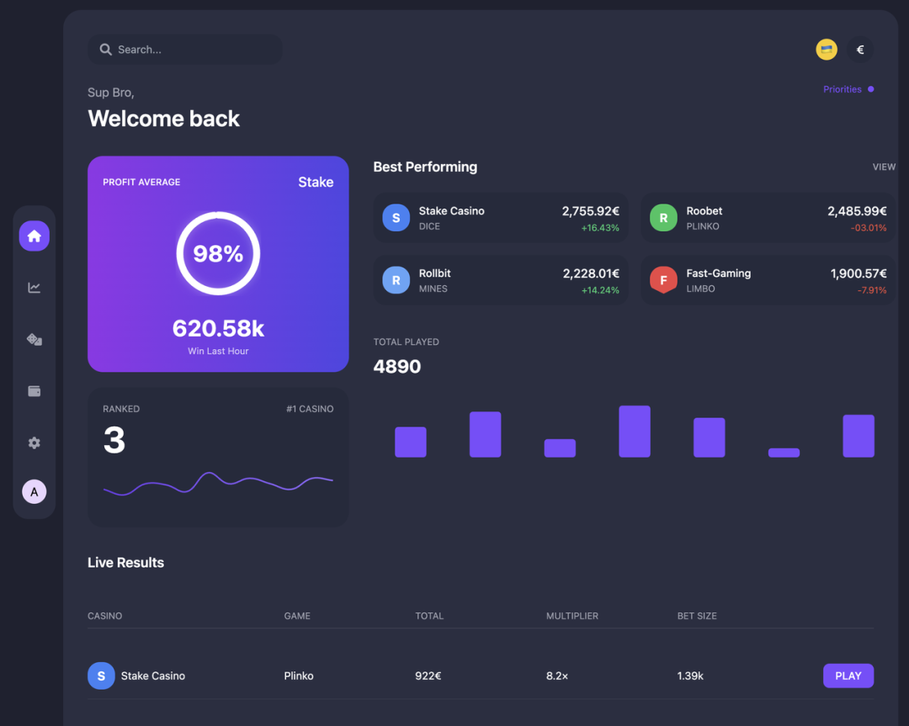Click the CASINO column header
Viewport: 909px width, 726px height.
[x=104, y=616]
